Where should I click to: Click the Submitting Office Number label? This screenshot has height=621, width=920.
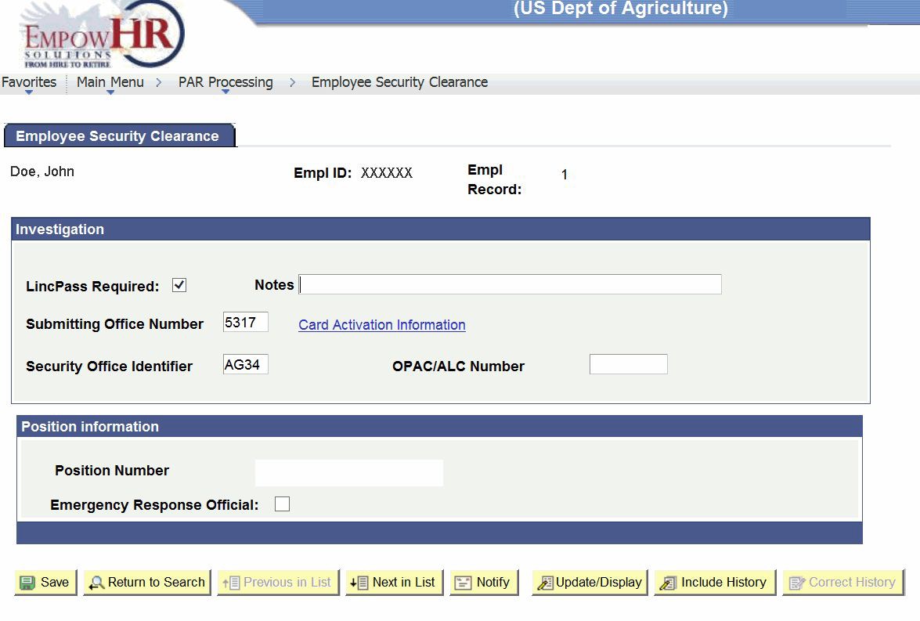pos(114,324)
